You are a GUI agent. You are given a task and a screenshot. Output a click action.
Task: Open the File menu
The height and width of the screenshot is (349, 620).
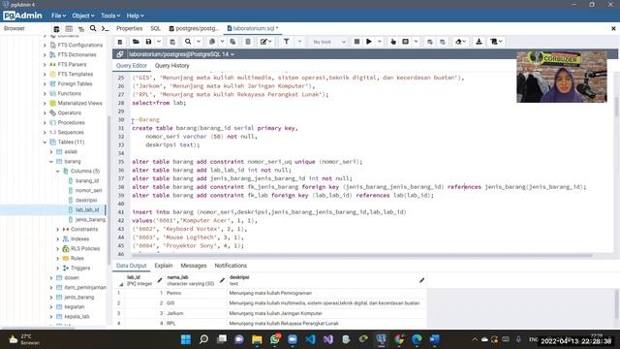58,16
